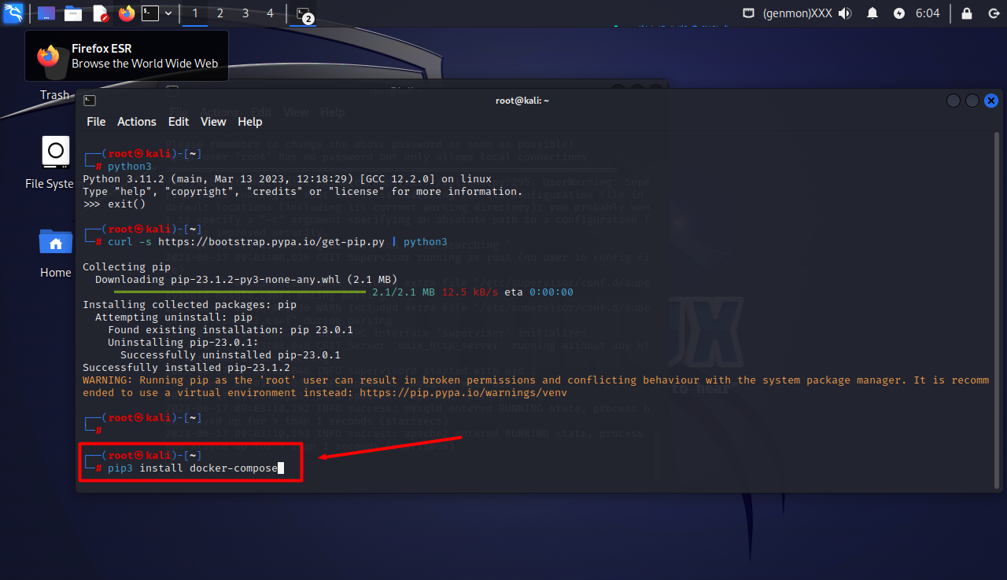Click the '>>> exit()' line

(114, 204)
